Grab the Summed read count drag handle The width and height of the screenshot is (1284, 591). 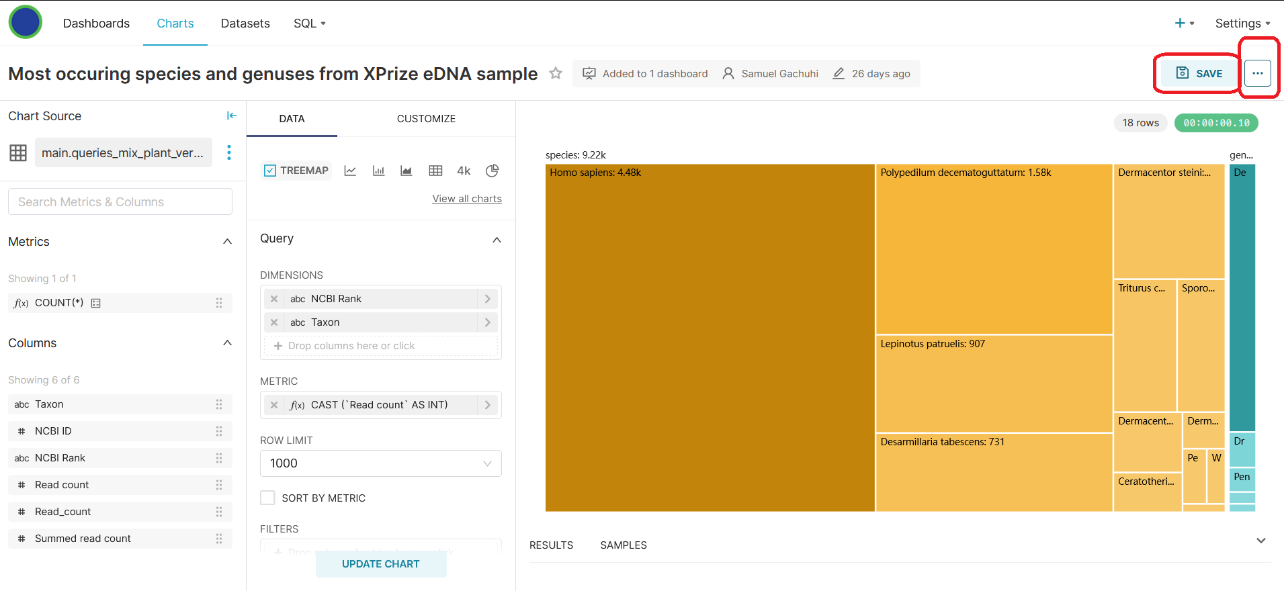[219, 539]
